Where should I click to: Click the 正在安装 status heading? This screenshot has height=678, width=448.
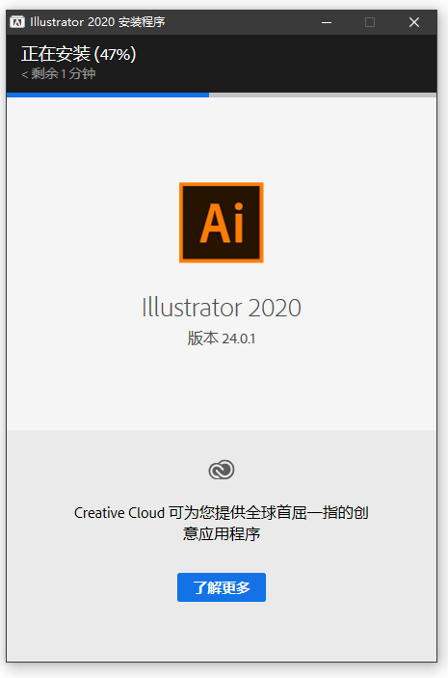pos(56,54)
